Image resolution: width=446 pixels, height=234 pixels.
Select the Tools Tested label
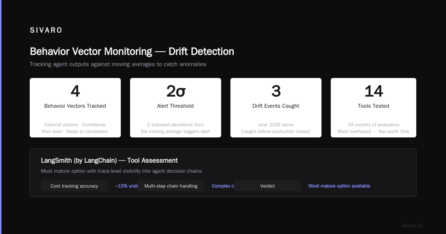374,106
